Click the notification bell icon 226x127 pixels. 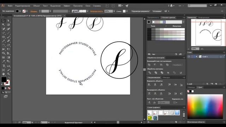(x=171, y=6)
